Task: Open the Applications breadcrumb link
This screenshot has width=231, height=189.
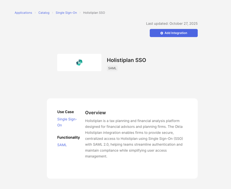Action: pos(23,13)
